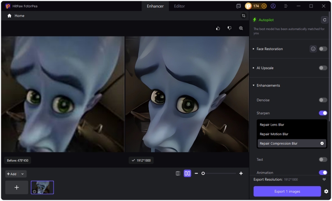Click the zoom slider handle
This screenshot has width=332, height=201.
point(203,174)
